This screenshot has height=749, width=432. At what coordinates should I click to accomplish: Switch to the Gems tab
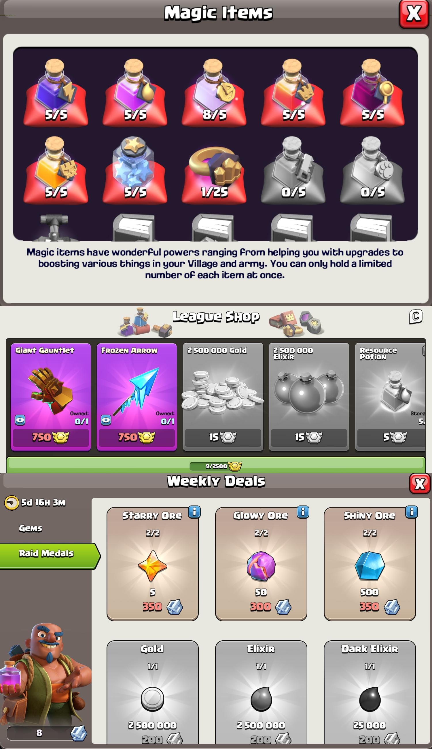point(31,528)
